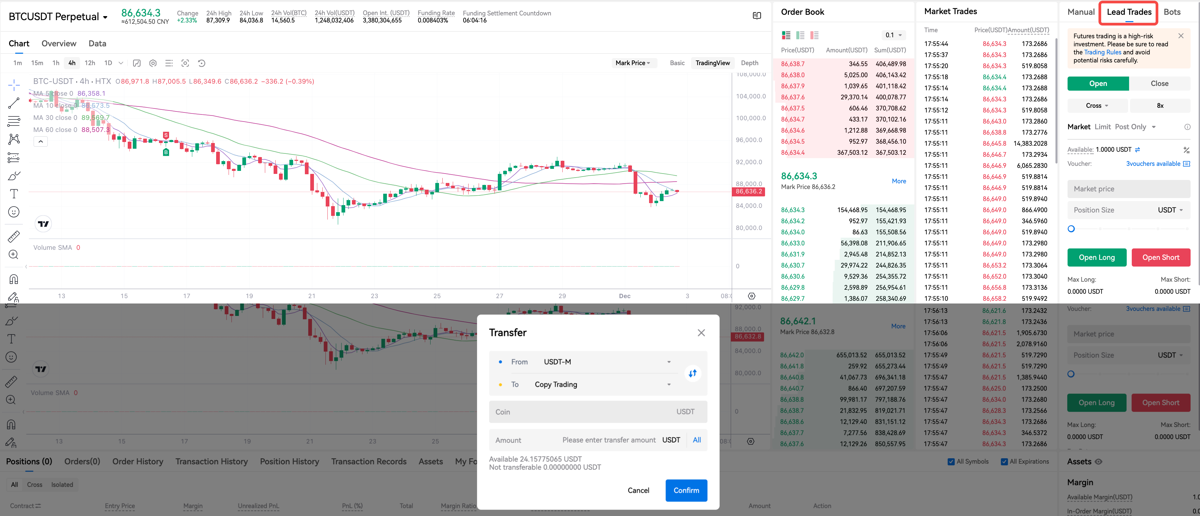Image resolution: width=1200 pixels, height=516 pixels.
Task: Select the text annotation tool
Action: pyautogui.click(x=14, y=194)
